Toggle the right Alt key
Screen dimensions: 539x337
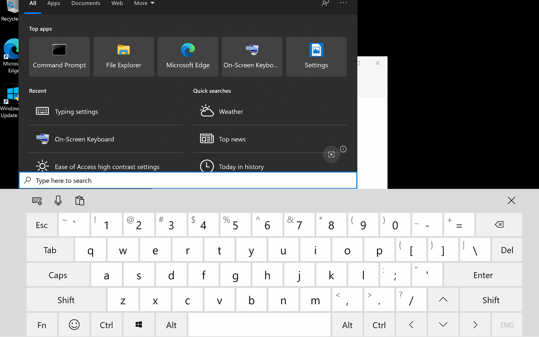347,325
